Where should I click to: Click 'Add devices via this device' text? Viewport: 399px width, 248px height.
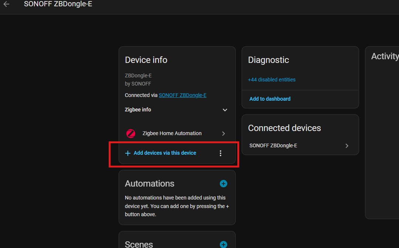click(165, 153)
